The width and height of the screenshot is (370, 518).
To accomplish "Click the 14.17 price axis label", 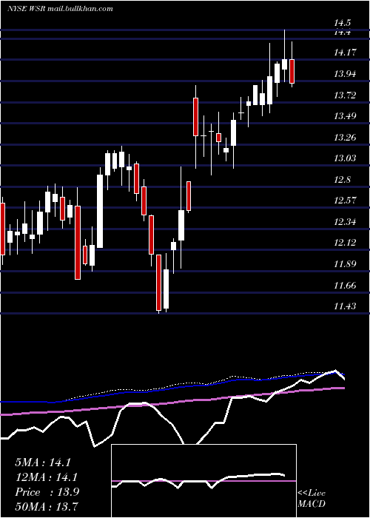I will (x=345, y=53).
